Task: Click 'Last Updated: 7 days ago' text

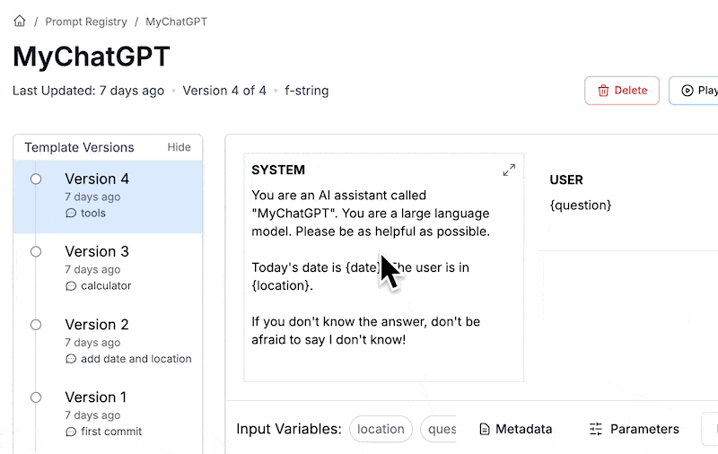Action: click(88, 91)
